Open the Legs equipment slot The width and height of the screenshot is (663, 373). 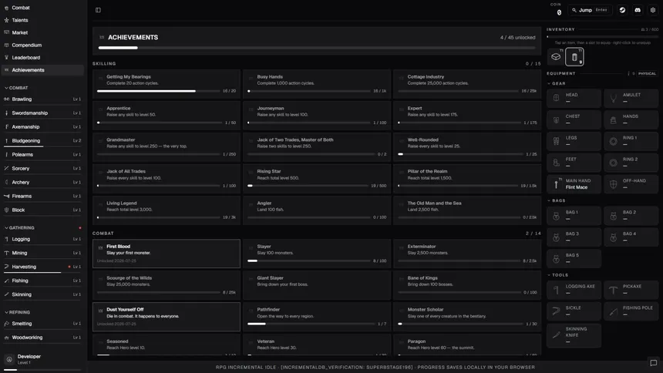pos(574,141)
